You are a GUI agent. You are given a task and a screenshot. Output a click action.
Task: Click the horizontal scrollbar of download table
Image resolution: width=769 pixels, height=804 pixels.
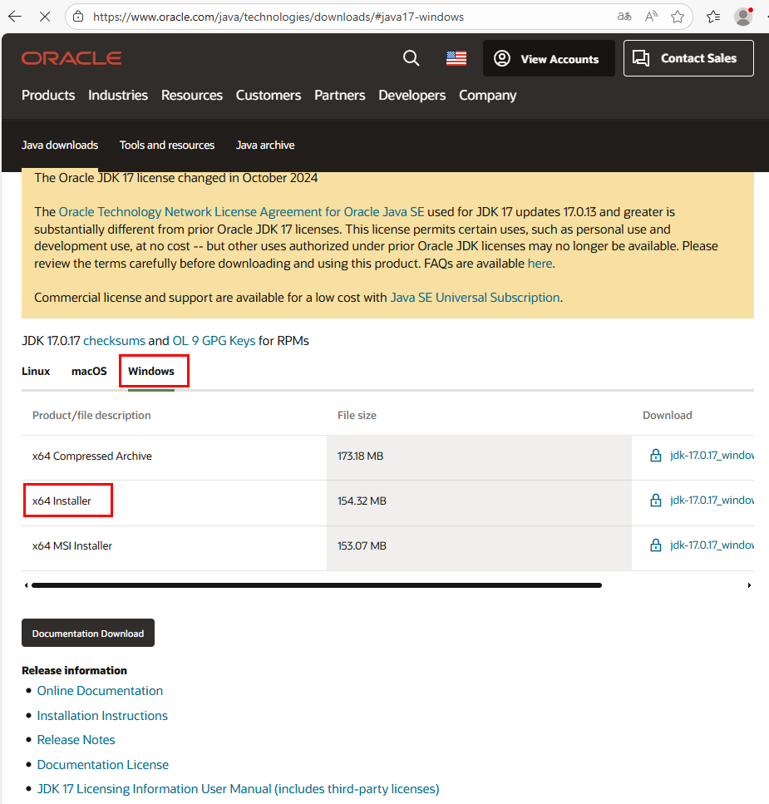(316, 585)
